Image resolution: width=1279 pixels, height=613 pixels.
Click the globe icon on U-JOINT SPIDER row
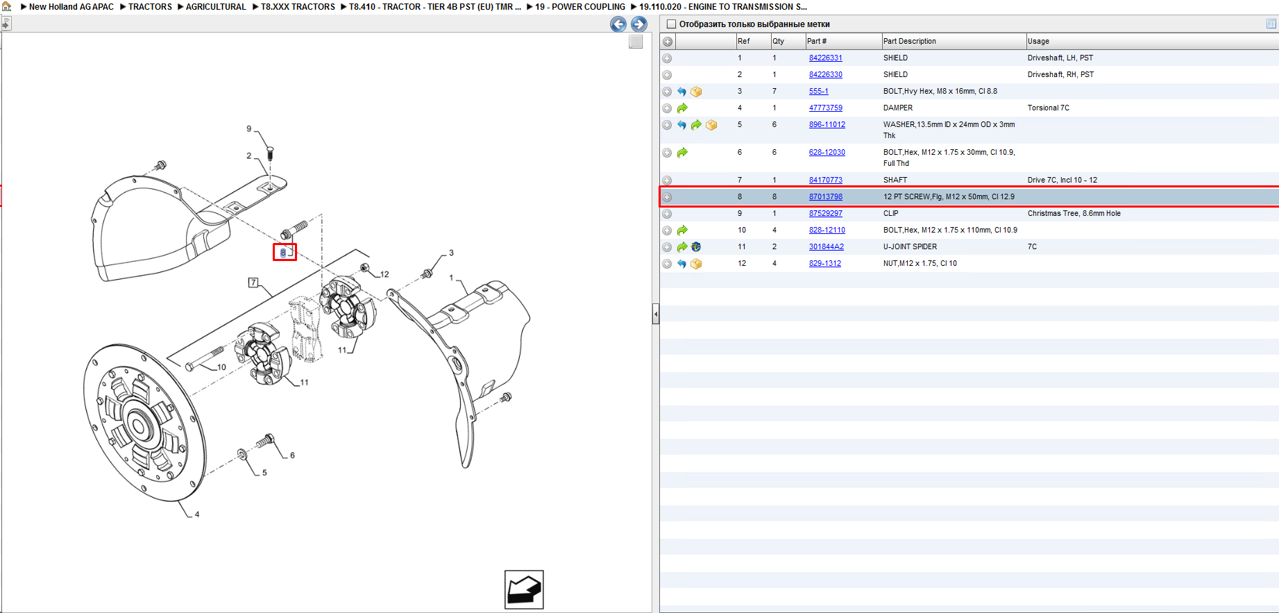(696, 247)
